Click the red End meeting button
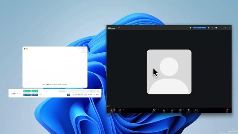The height and width of the screenshot is (134, 238). [227, 111]
